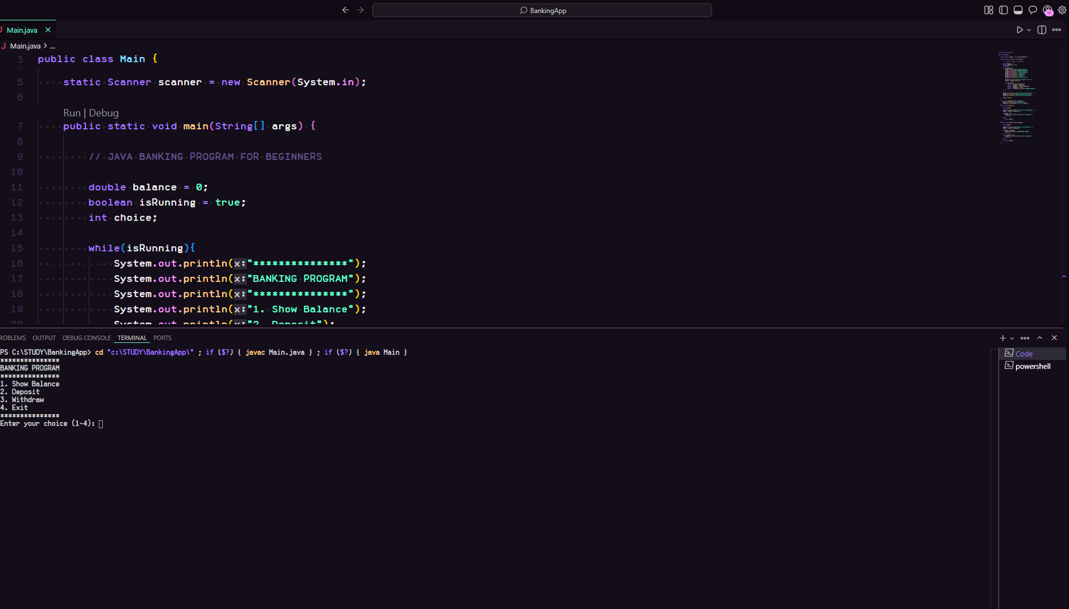Image resolution: width=1069 pixels, height=609 pixels.
Task: Select the powershell terminal session
Action: (x=1032, y=366)
